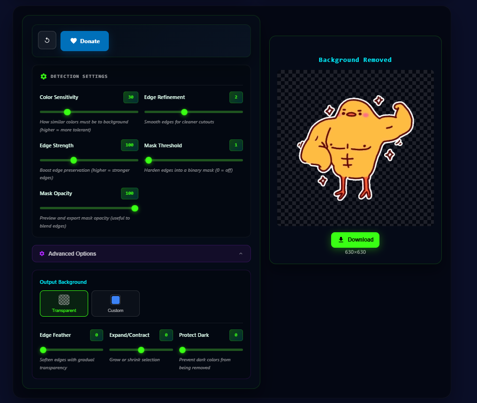The image size is (477, 403).
Task: Click the Color Sensitivity slider handle
Action: [67, 112]
